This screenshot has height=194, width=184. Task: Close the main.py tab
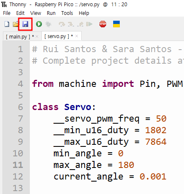point(37,36)
